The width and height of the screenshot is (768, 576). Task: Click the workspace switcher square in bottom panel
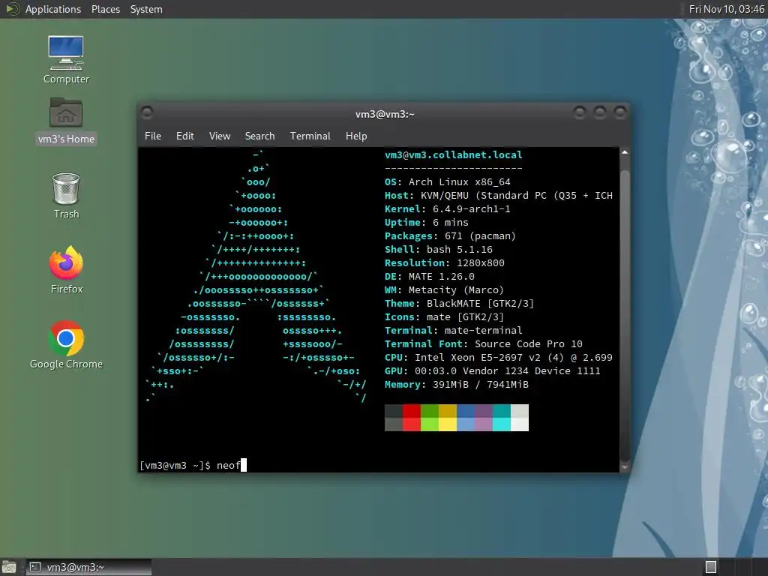(711, 567)
